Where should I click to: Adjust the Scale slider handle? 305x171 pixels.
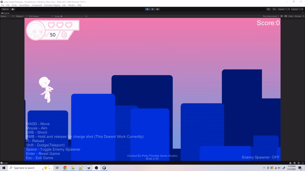click(61, 16)
